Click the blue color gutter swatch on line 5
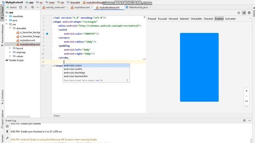 point(47,34)
